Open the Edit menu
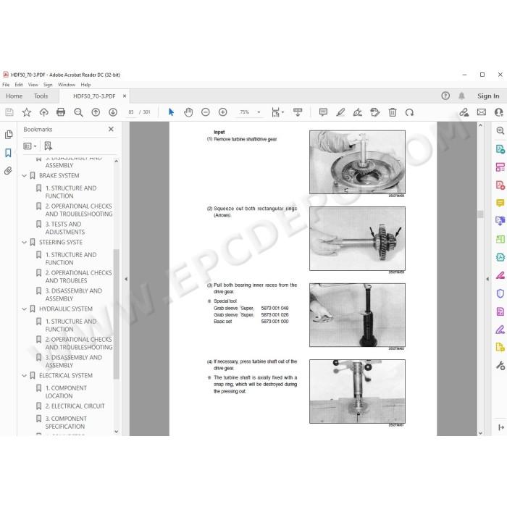 pyautogui.click(x=19, y=85)
